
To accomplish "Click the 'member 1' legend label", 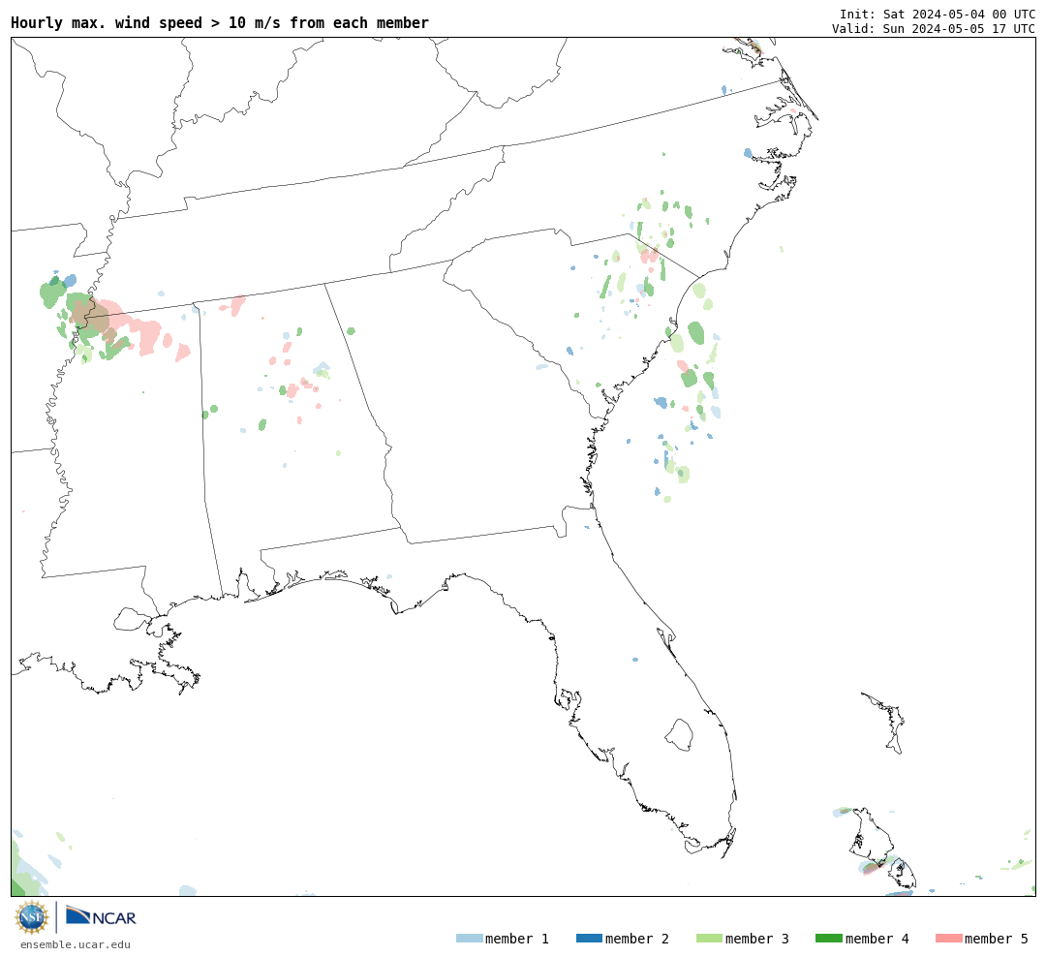I will coord(517,939).
